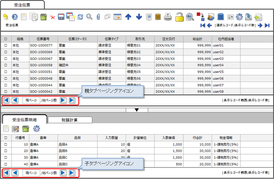The image size is (274, 179).
Task: Go to first page in child paging
Action: coord(6,173)
